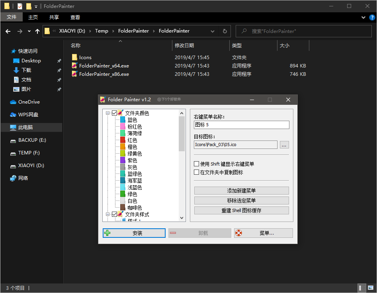Image resolution: width=377 pixels, height=293 pixels.
Task: Click 添加新建菜单 button
Action: pyautogui.click(x=241, y=191)
